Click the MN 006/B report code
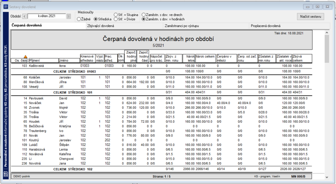Image resolution: width=336 pixels, height=184 pixels. [298, 176]
